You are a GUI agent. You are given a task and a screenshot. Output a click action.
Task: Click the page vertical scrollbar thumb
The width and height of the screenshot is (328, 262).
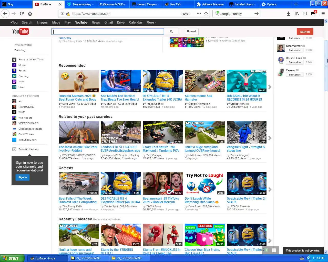pos(326,66)
